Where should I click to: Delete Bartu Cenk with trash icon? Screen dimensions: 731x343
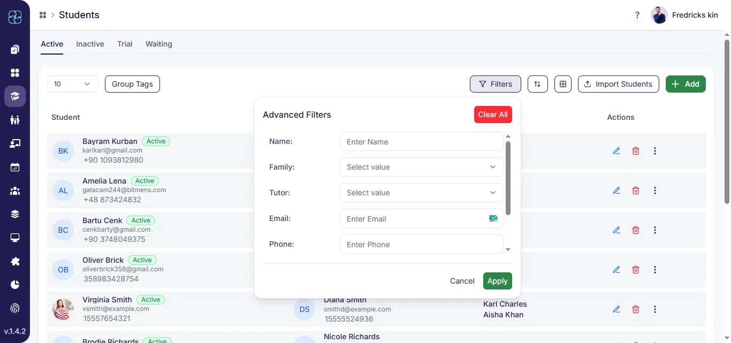636,230
